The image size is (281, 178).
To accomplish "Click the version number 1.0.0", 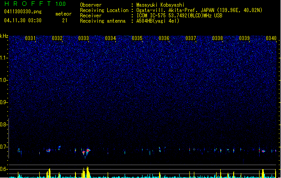I will (x=61, y=4).
